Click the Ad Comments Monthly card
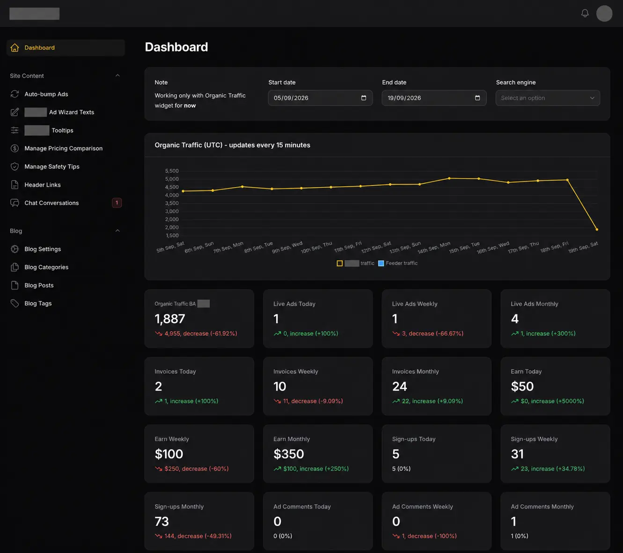 coord(555,521)
